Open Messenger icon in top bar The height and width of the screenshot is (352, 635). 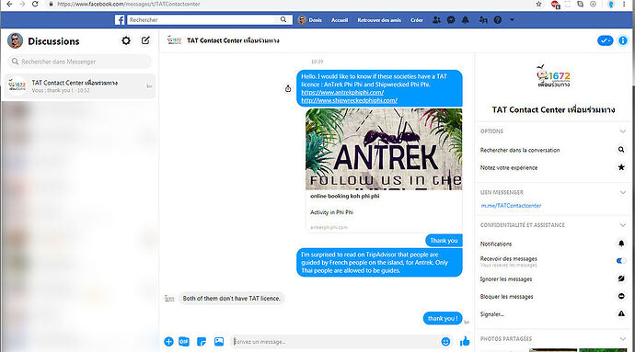point(451,20)
